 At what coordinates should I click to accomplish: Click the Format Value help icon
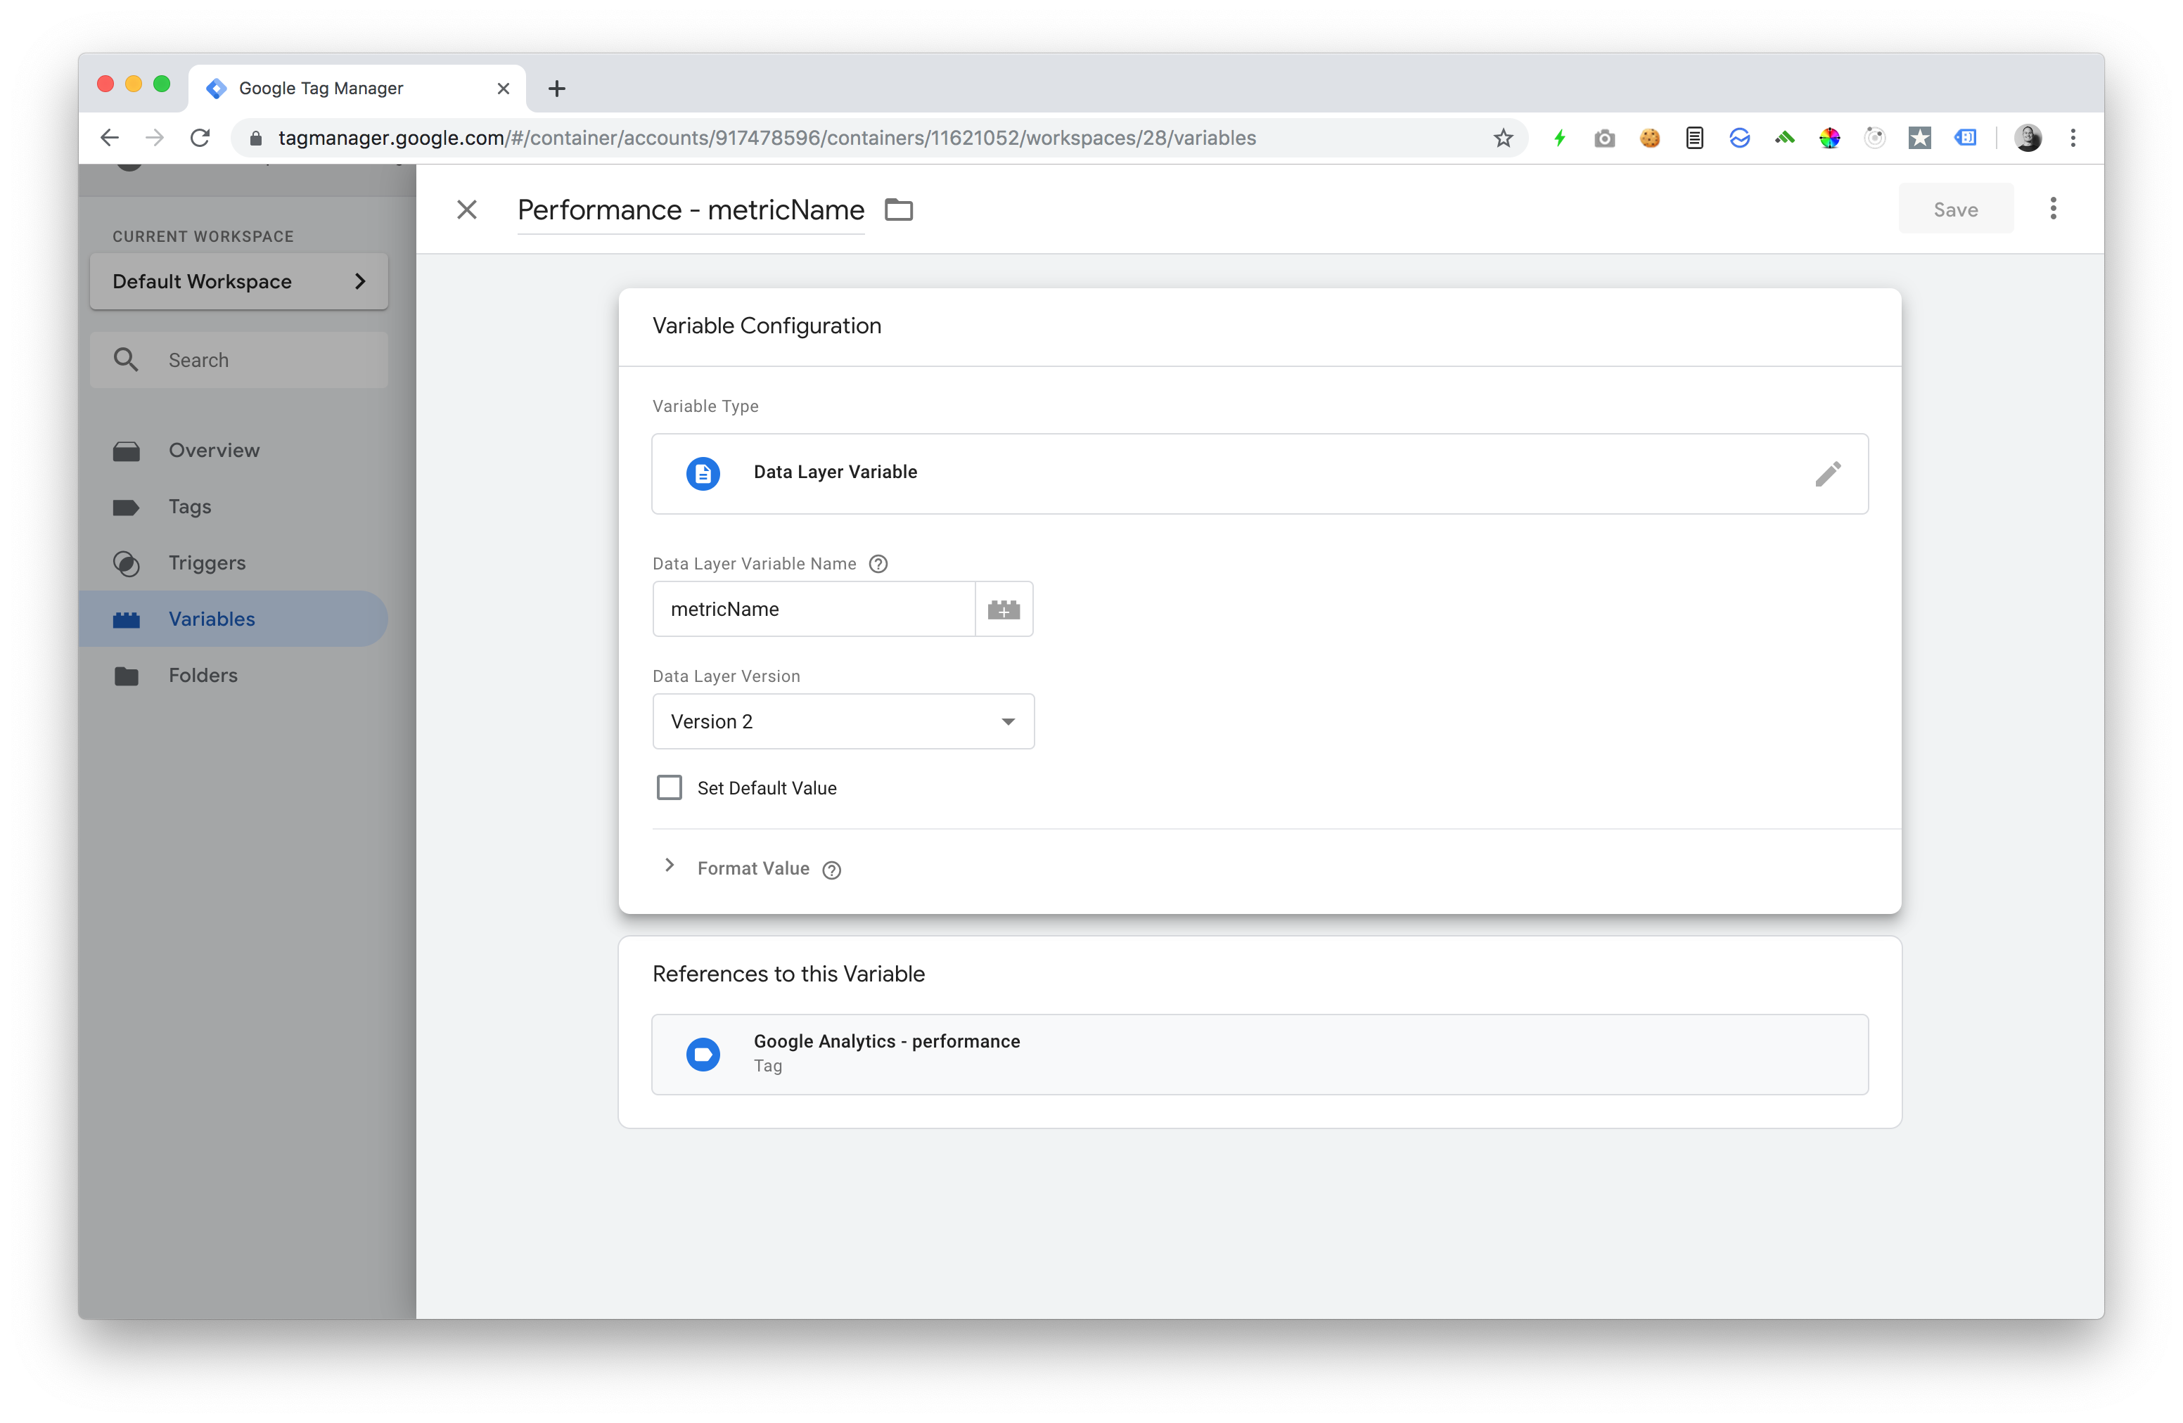click(x=831, y=870)
